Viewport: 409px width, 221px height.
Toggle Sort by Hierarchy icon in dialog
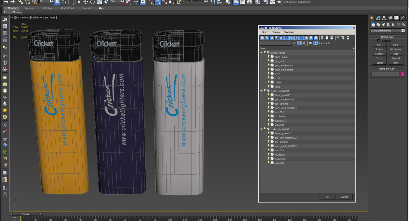315,43
